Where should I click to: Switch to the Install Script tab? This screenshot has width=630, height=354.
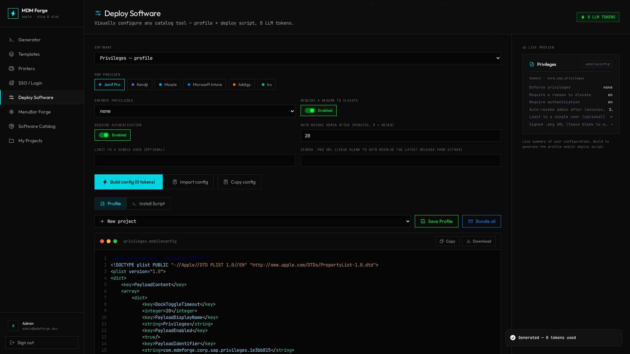[x=148, y=204]
